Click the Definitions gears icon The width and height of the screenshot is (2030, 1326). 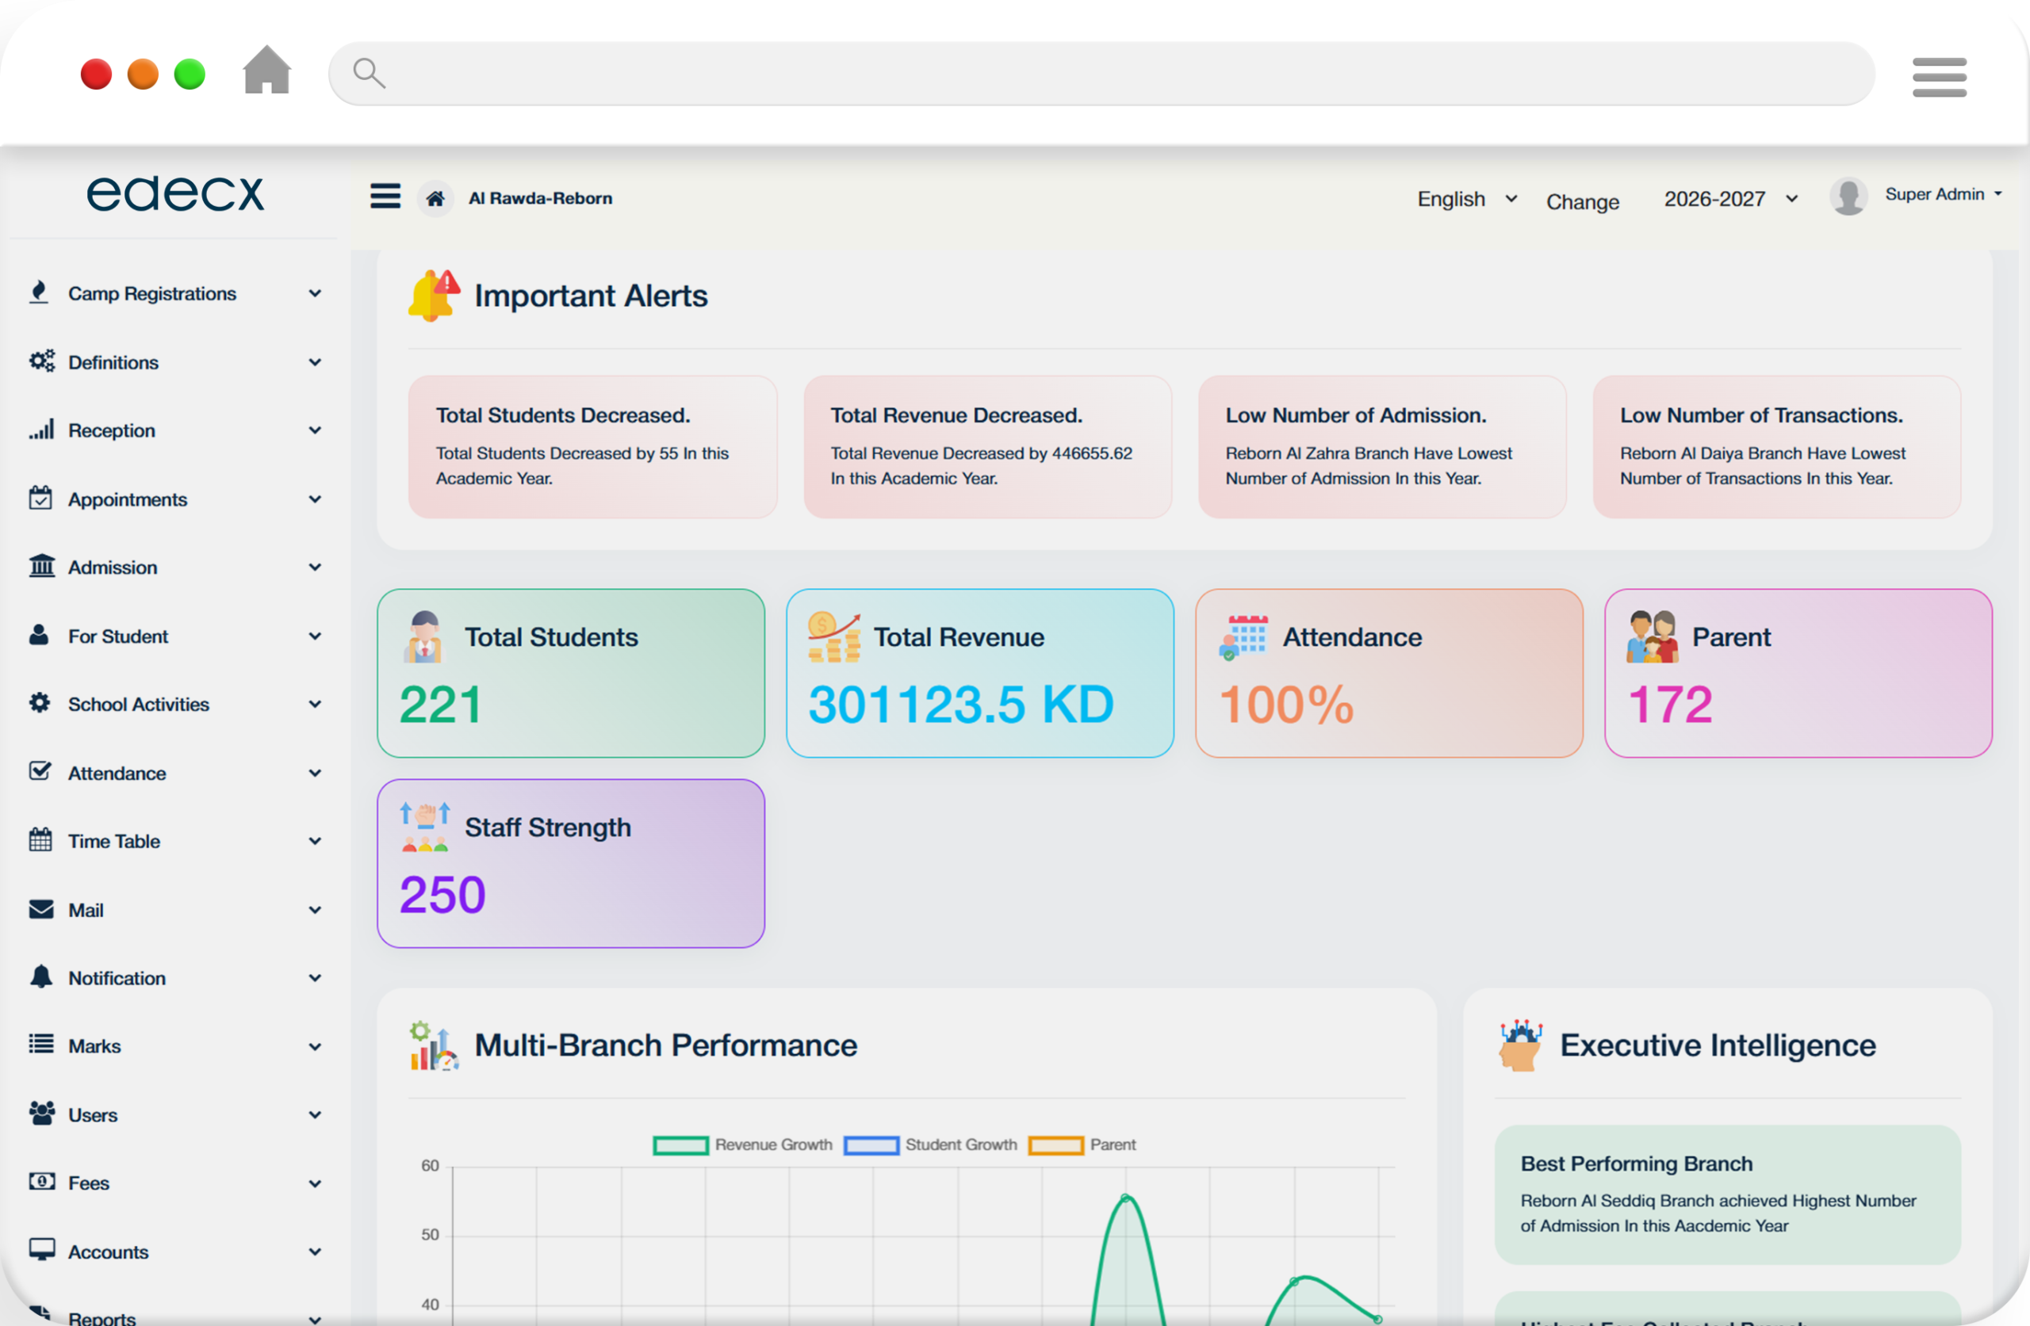[41, 361]
